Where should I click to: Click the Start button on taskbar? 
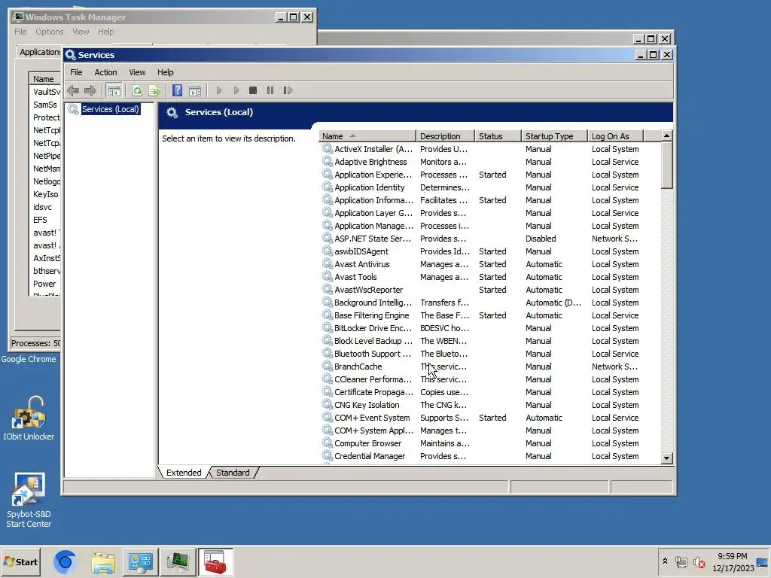tap(21, 561)
